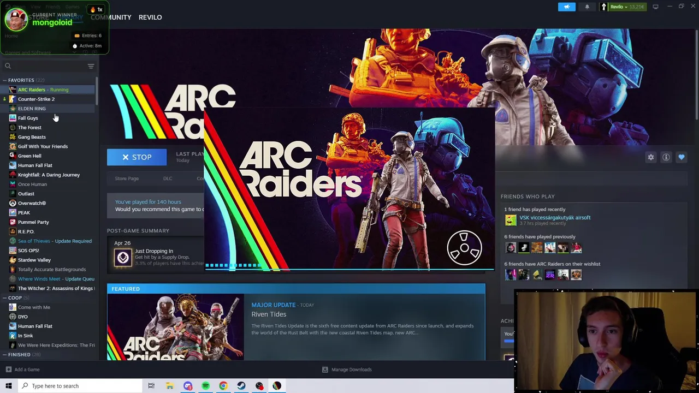Click the Golf With Your Friends icon
Image resolution: width=699 pixels, height=393 pixels.
[x=13, y=146]
